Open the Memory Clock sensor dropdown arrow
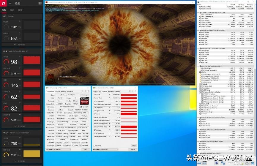The image size is (257, 166). coord(110,98)
